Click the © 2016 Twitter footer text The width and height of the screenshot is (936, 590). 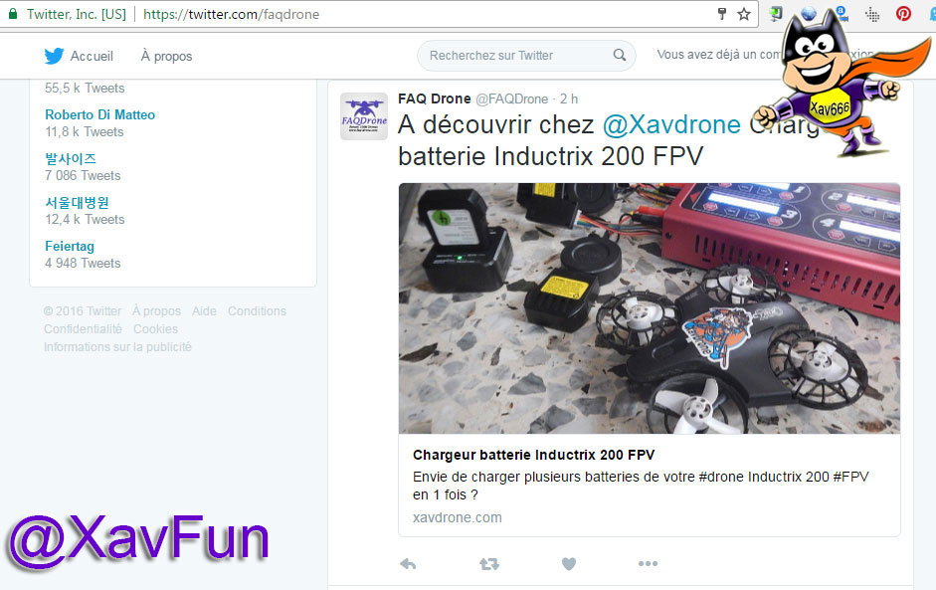[x=83, y=311]
